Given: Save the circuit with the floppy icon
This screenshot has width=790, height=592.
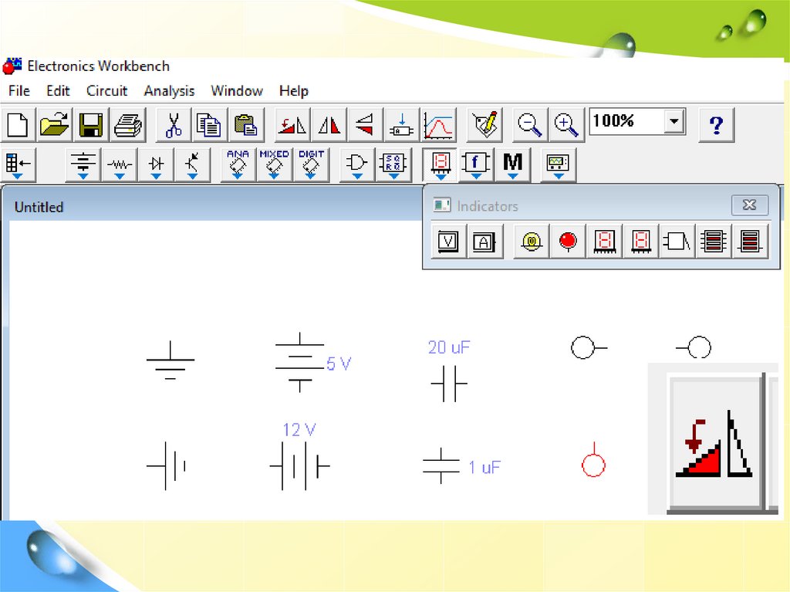Looking at the screenshot, I should [91, 124].
